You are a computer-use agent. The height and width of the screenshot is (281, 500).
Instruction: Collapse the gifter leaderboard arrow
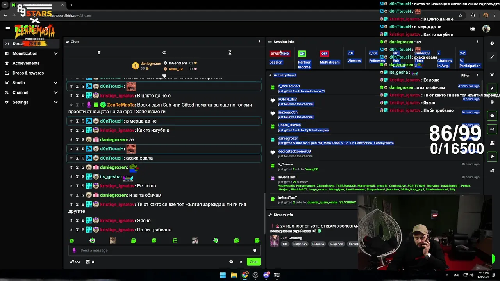pyautogui.click(x=164, y=76)
